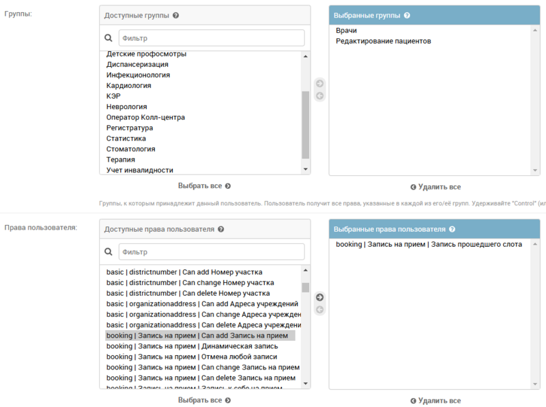Click available groups scrollbar down arrow
The image size is (546, 407).
pyautogui.click(x=305, y=169)
